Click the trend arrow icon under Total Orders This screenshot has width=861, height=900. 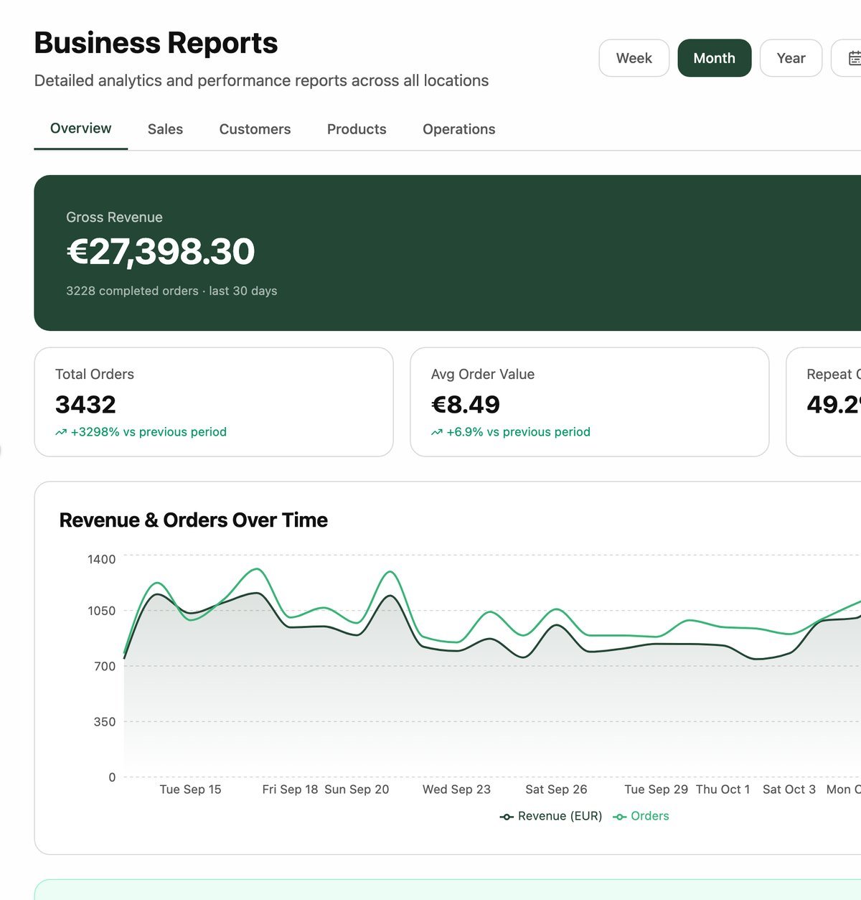click(61, 433)
